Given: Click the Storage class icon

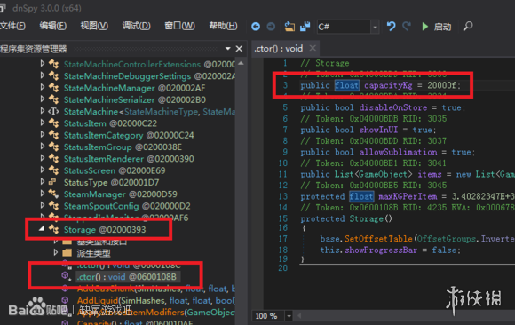Looking at the screenshot, I should [x=54, y=229].
